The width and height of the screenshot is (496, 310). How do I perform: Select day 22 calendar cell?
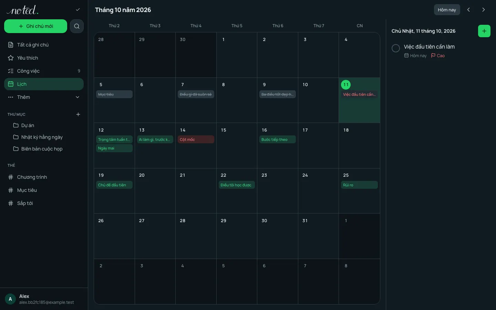click(237, 191)
